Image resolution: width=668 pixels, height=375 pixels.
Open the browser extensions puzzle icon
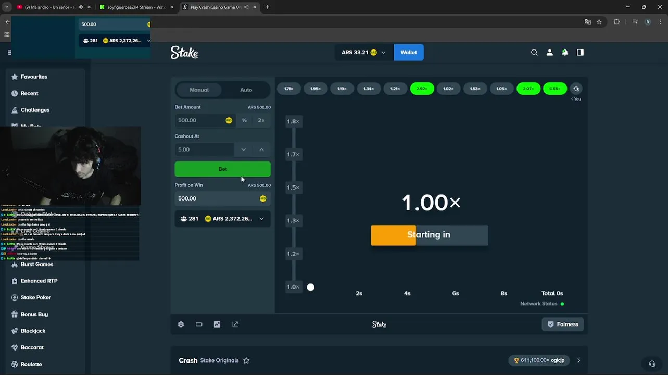[x=617, y=22]
